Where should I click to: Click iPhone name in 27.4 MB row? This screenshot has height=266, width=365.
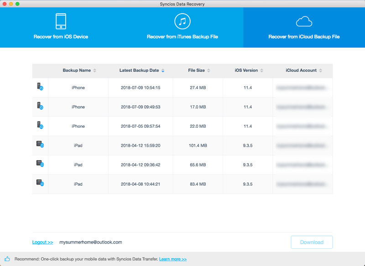[78, 88]
